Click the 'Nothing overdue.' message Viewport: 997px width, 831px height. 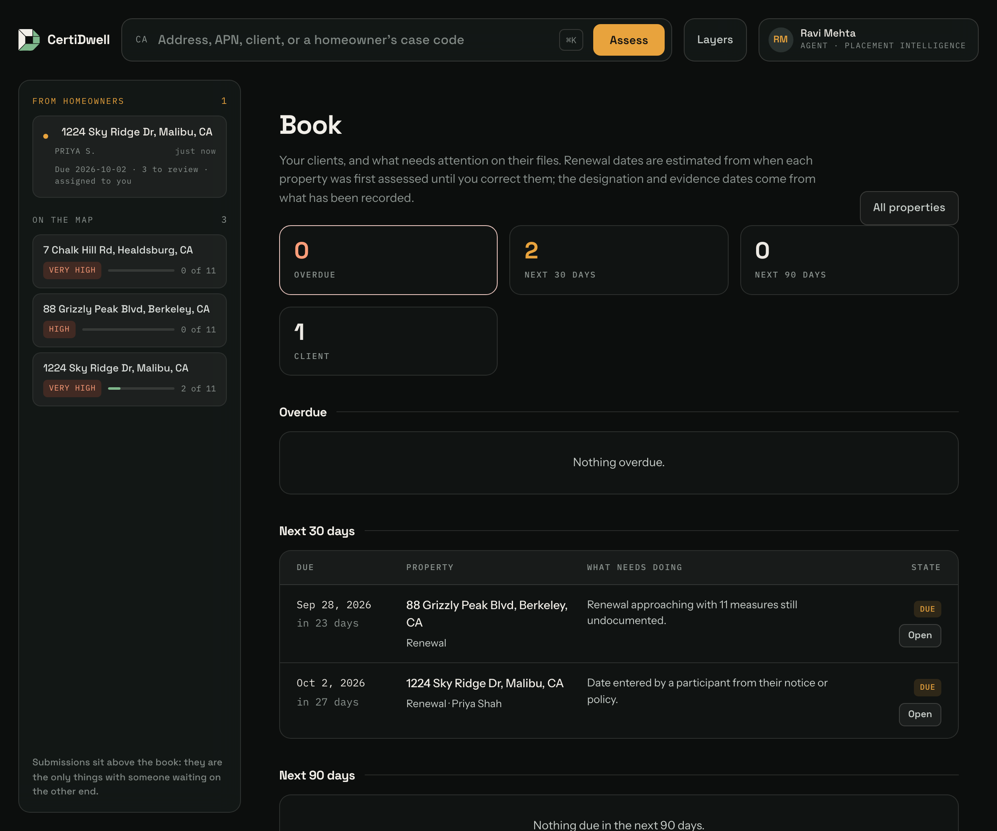tap(619, 462)
